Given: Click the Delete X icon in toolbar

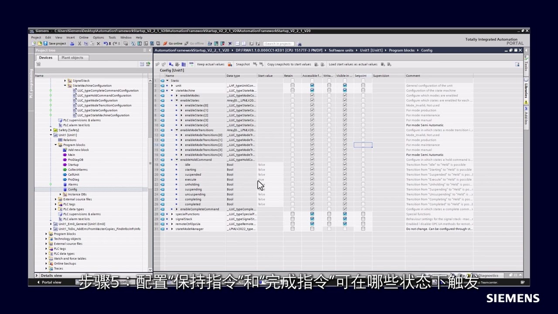Looking at the screenshot, I should (98, 44).
